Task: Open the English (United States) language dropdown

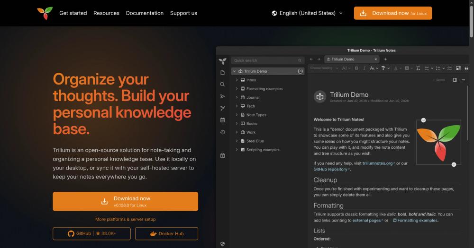Action: tap(308, 13)
